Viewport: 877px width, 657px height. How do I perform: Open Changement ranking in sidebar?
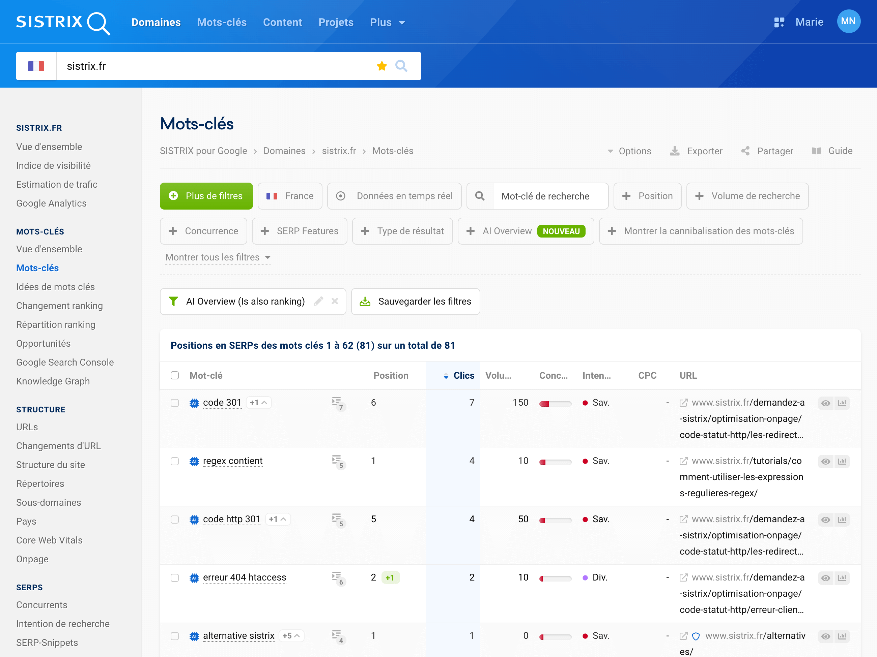pyautogui.click(x=59, y=306)
